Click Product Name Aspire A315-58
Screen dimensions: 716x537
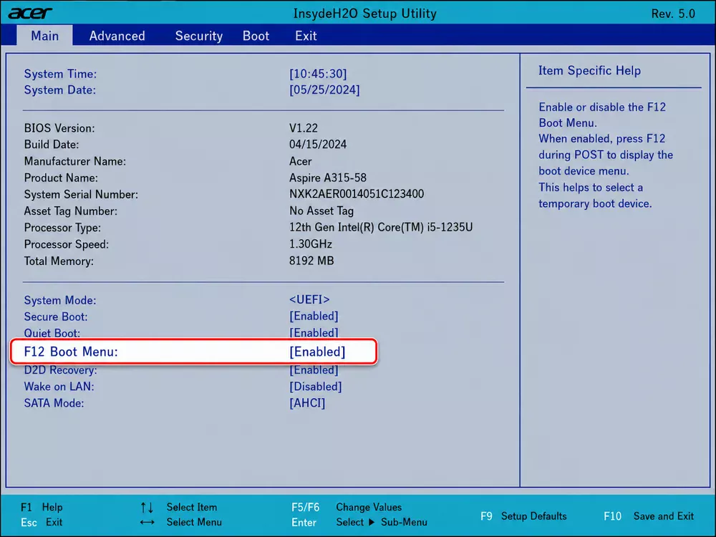[328, 178]
